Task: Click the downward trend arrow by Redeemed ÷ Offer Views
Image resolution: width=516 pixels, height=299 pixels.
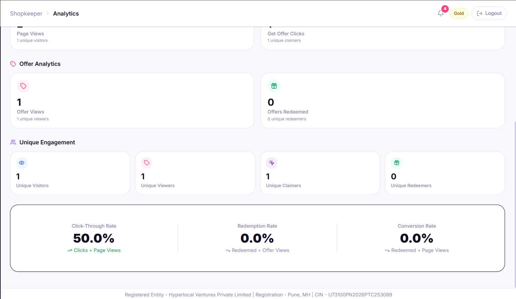Action: (x=228, y=251)
